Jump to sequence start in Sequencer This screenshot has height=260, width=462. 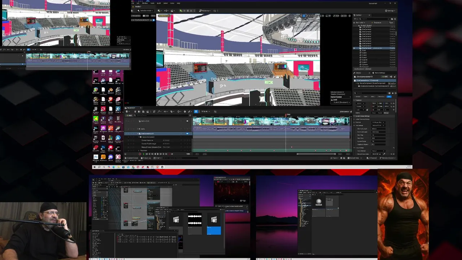[x=147, y=154]
